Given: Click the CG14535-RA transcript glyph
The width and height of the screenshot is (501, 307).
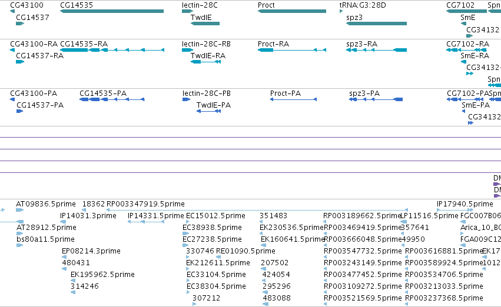Looking at the screenshot, I should click(112, 50).
